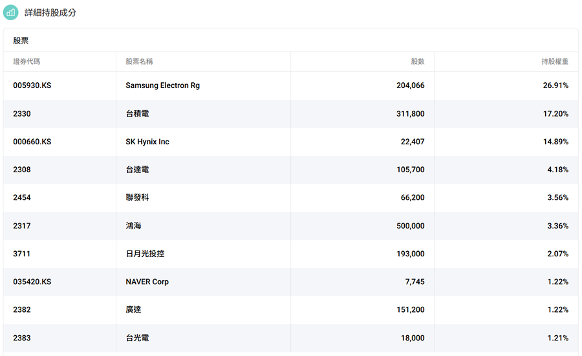Click the 股票名稱 column header
Screen dimensions: 582x356
point(139,61)
